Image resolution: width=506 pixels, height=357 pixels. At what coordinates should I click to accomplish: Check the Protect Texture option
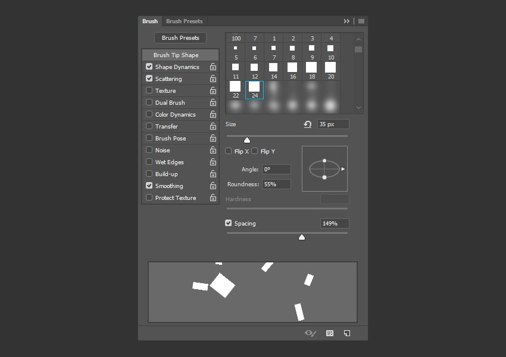pos(149,198)
